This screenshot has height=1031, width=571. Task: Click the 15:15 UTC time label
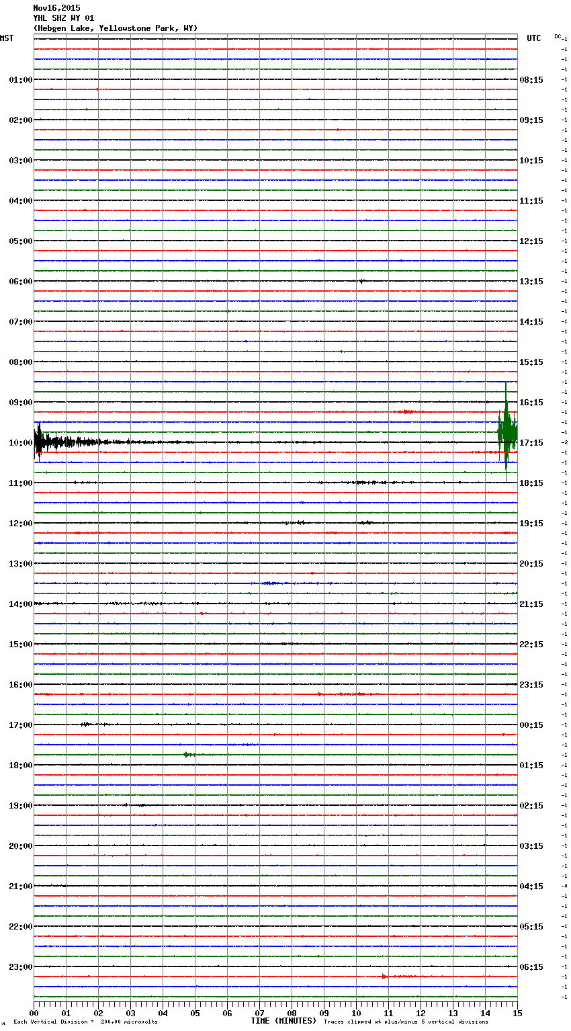point(531,362)
